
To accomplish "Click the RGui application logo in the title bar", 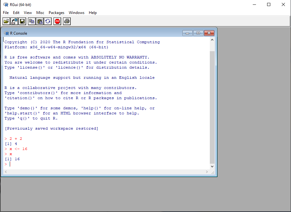I will [6, 5].
